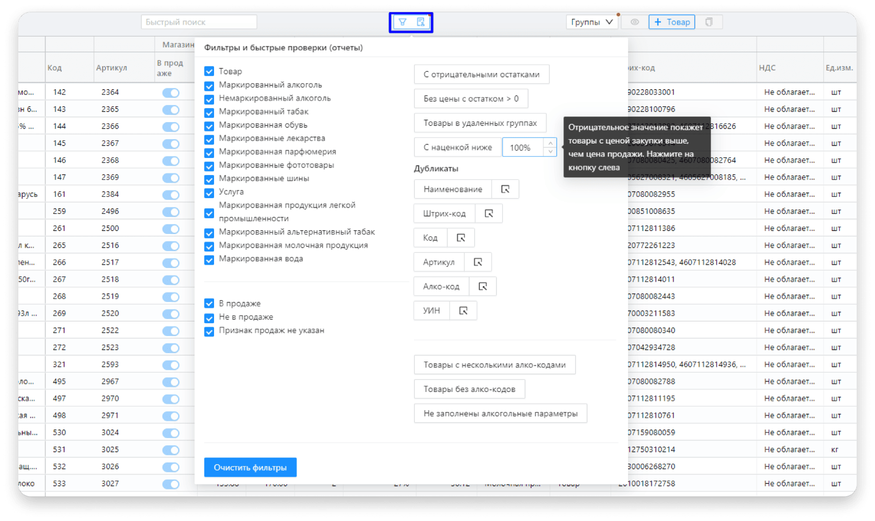Sort by the Артикул column header
This screenshot has width=875, height=521.
click(x=112, y=68)
